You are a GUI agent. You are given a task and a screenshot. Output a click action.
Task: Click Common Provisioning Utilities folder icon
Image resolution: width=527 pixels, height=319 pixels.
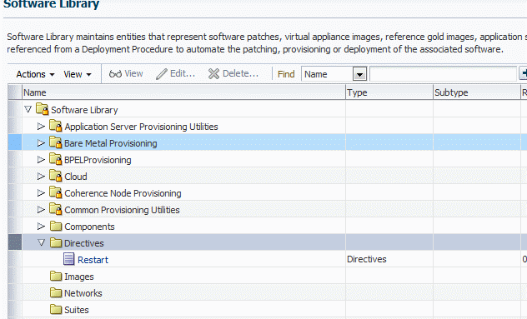[56, 209]
